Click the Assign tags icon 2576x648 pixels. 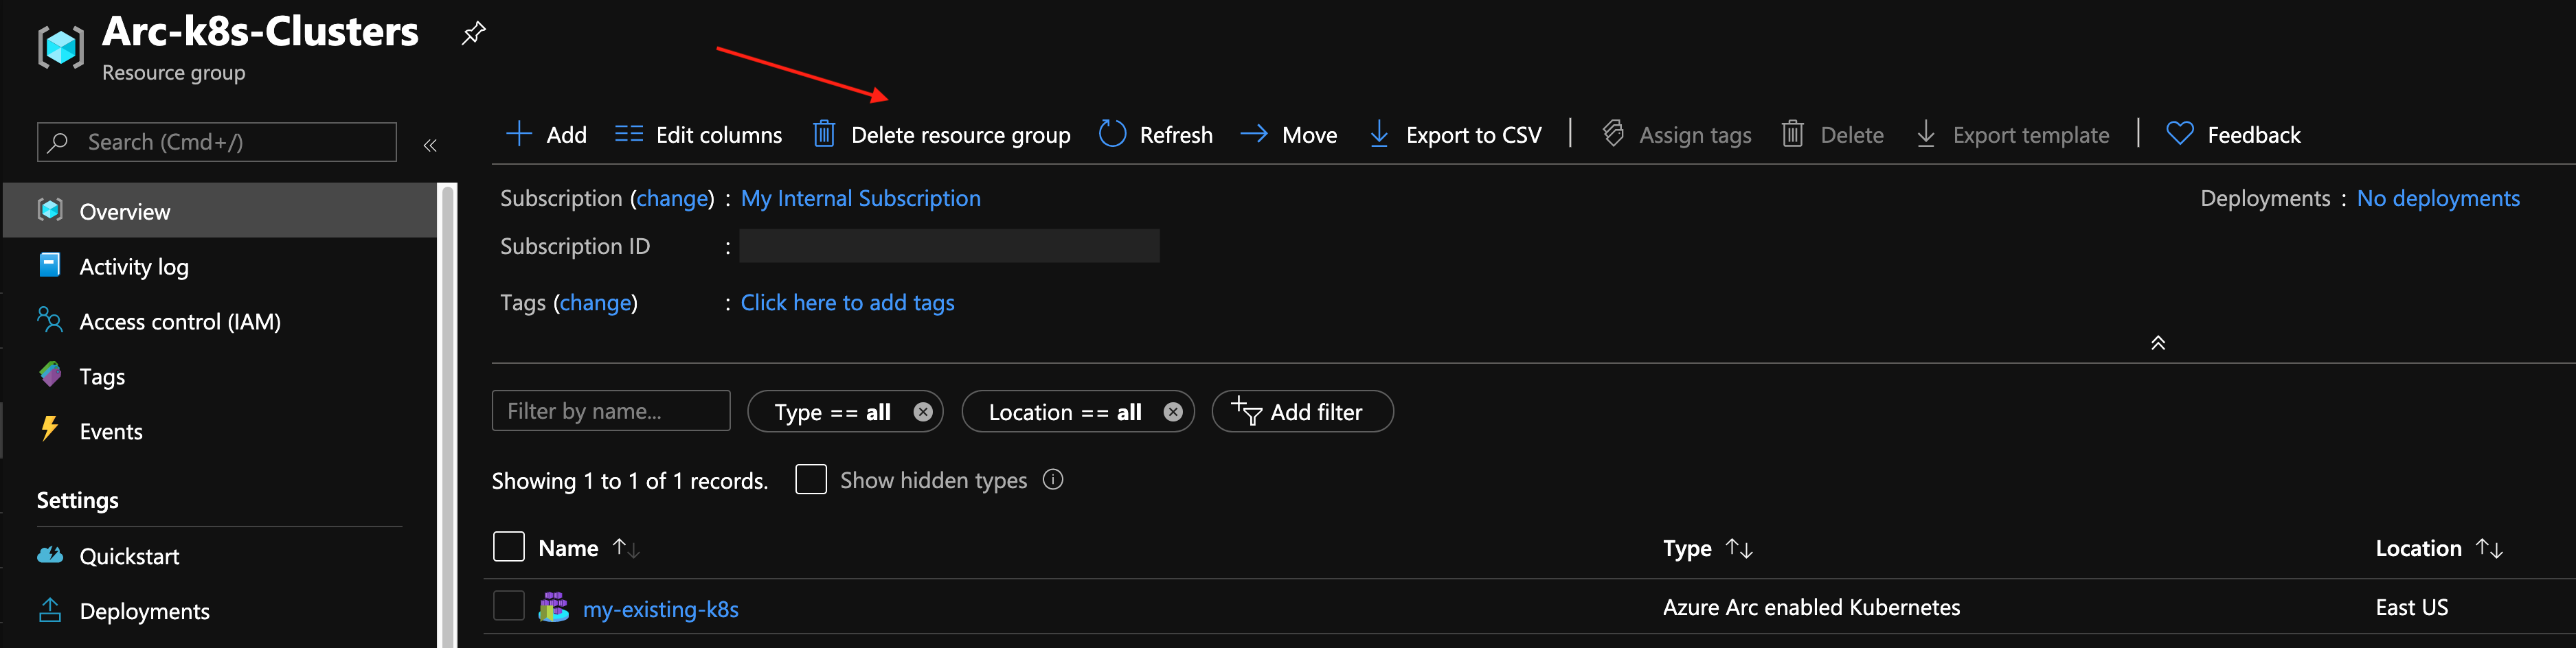1612,134
